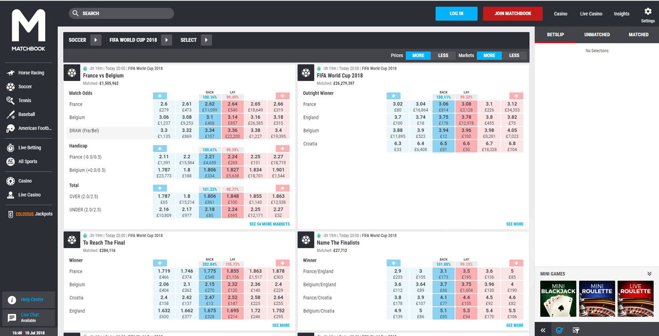Viewport: 659px width, 336px height.
Task: Set Prices to MORE
Action: (418, 56)
